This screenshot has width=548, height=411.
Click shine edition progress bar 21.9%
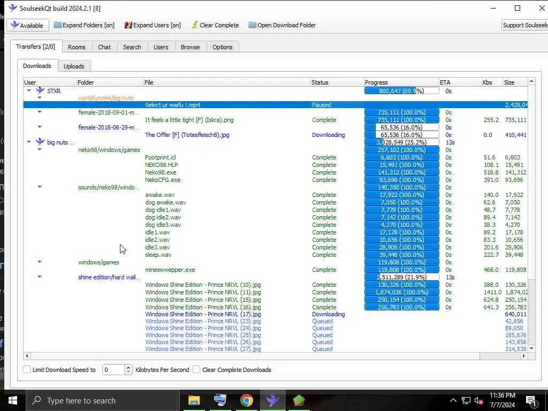pos(401,277)
